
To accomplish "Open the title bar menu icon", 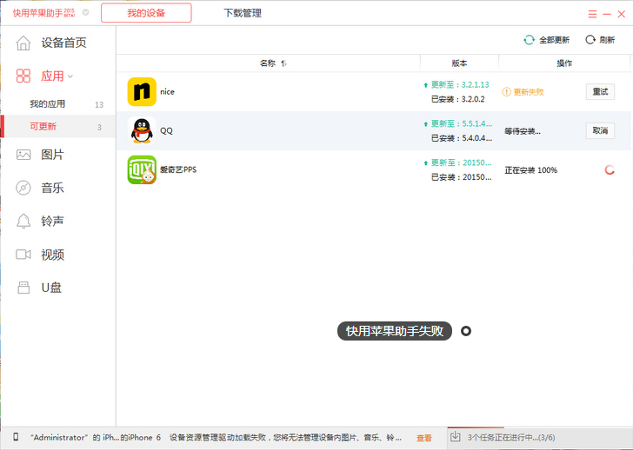I will 592,14.
